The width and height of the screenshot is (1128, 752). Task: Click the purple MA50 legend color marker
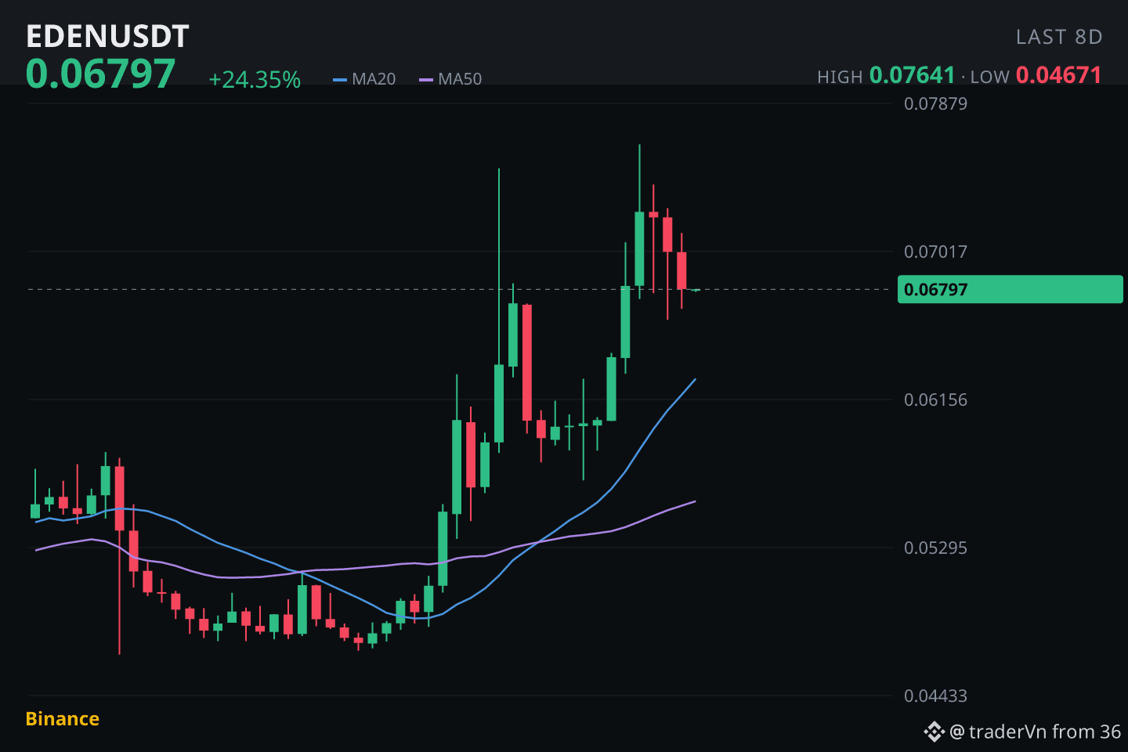point(425,79)
